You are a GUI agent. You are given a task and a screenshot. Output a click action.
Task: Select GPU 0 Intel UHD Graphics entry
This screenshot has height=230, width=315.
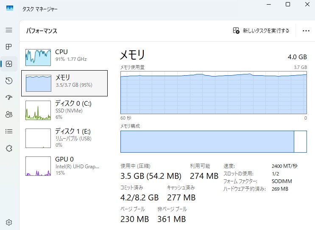pyautogui.click(x=64, y=166)
